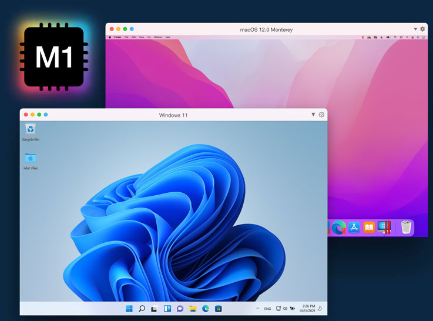Open the Windows 11 VM settings gear
This screenshot has width=433, height=321.
coord(321,115)
